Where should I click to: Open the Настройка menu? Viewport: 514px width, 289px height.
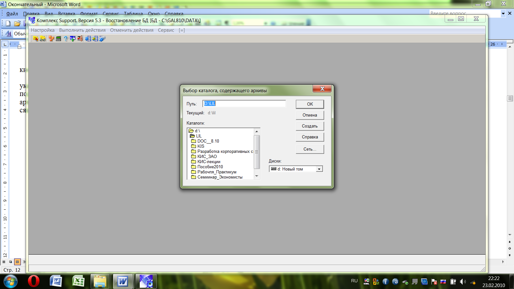pyautogui.click(x=43, y=30)
